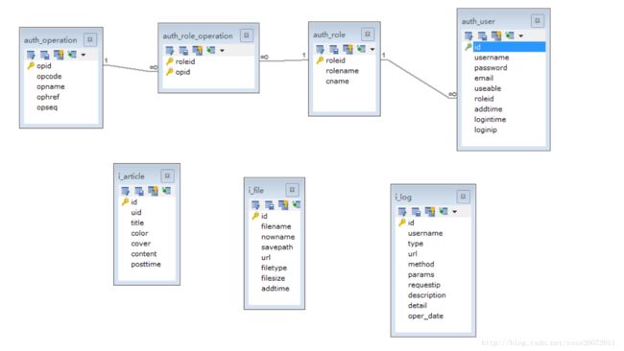Click second toolbar icon in auth_role_operation table
Viewport: 624px width, 351px height.
183,51
